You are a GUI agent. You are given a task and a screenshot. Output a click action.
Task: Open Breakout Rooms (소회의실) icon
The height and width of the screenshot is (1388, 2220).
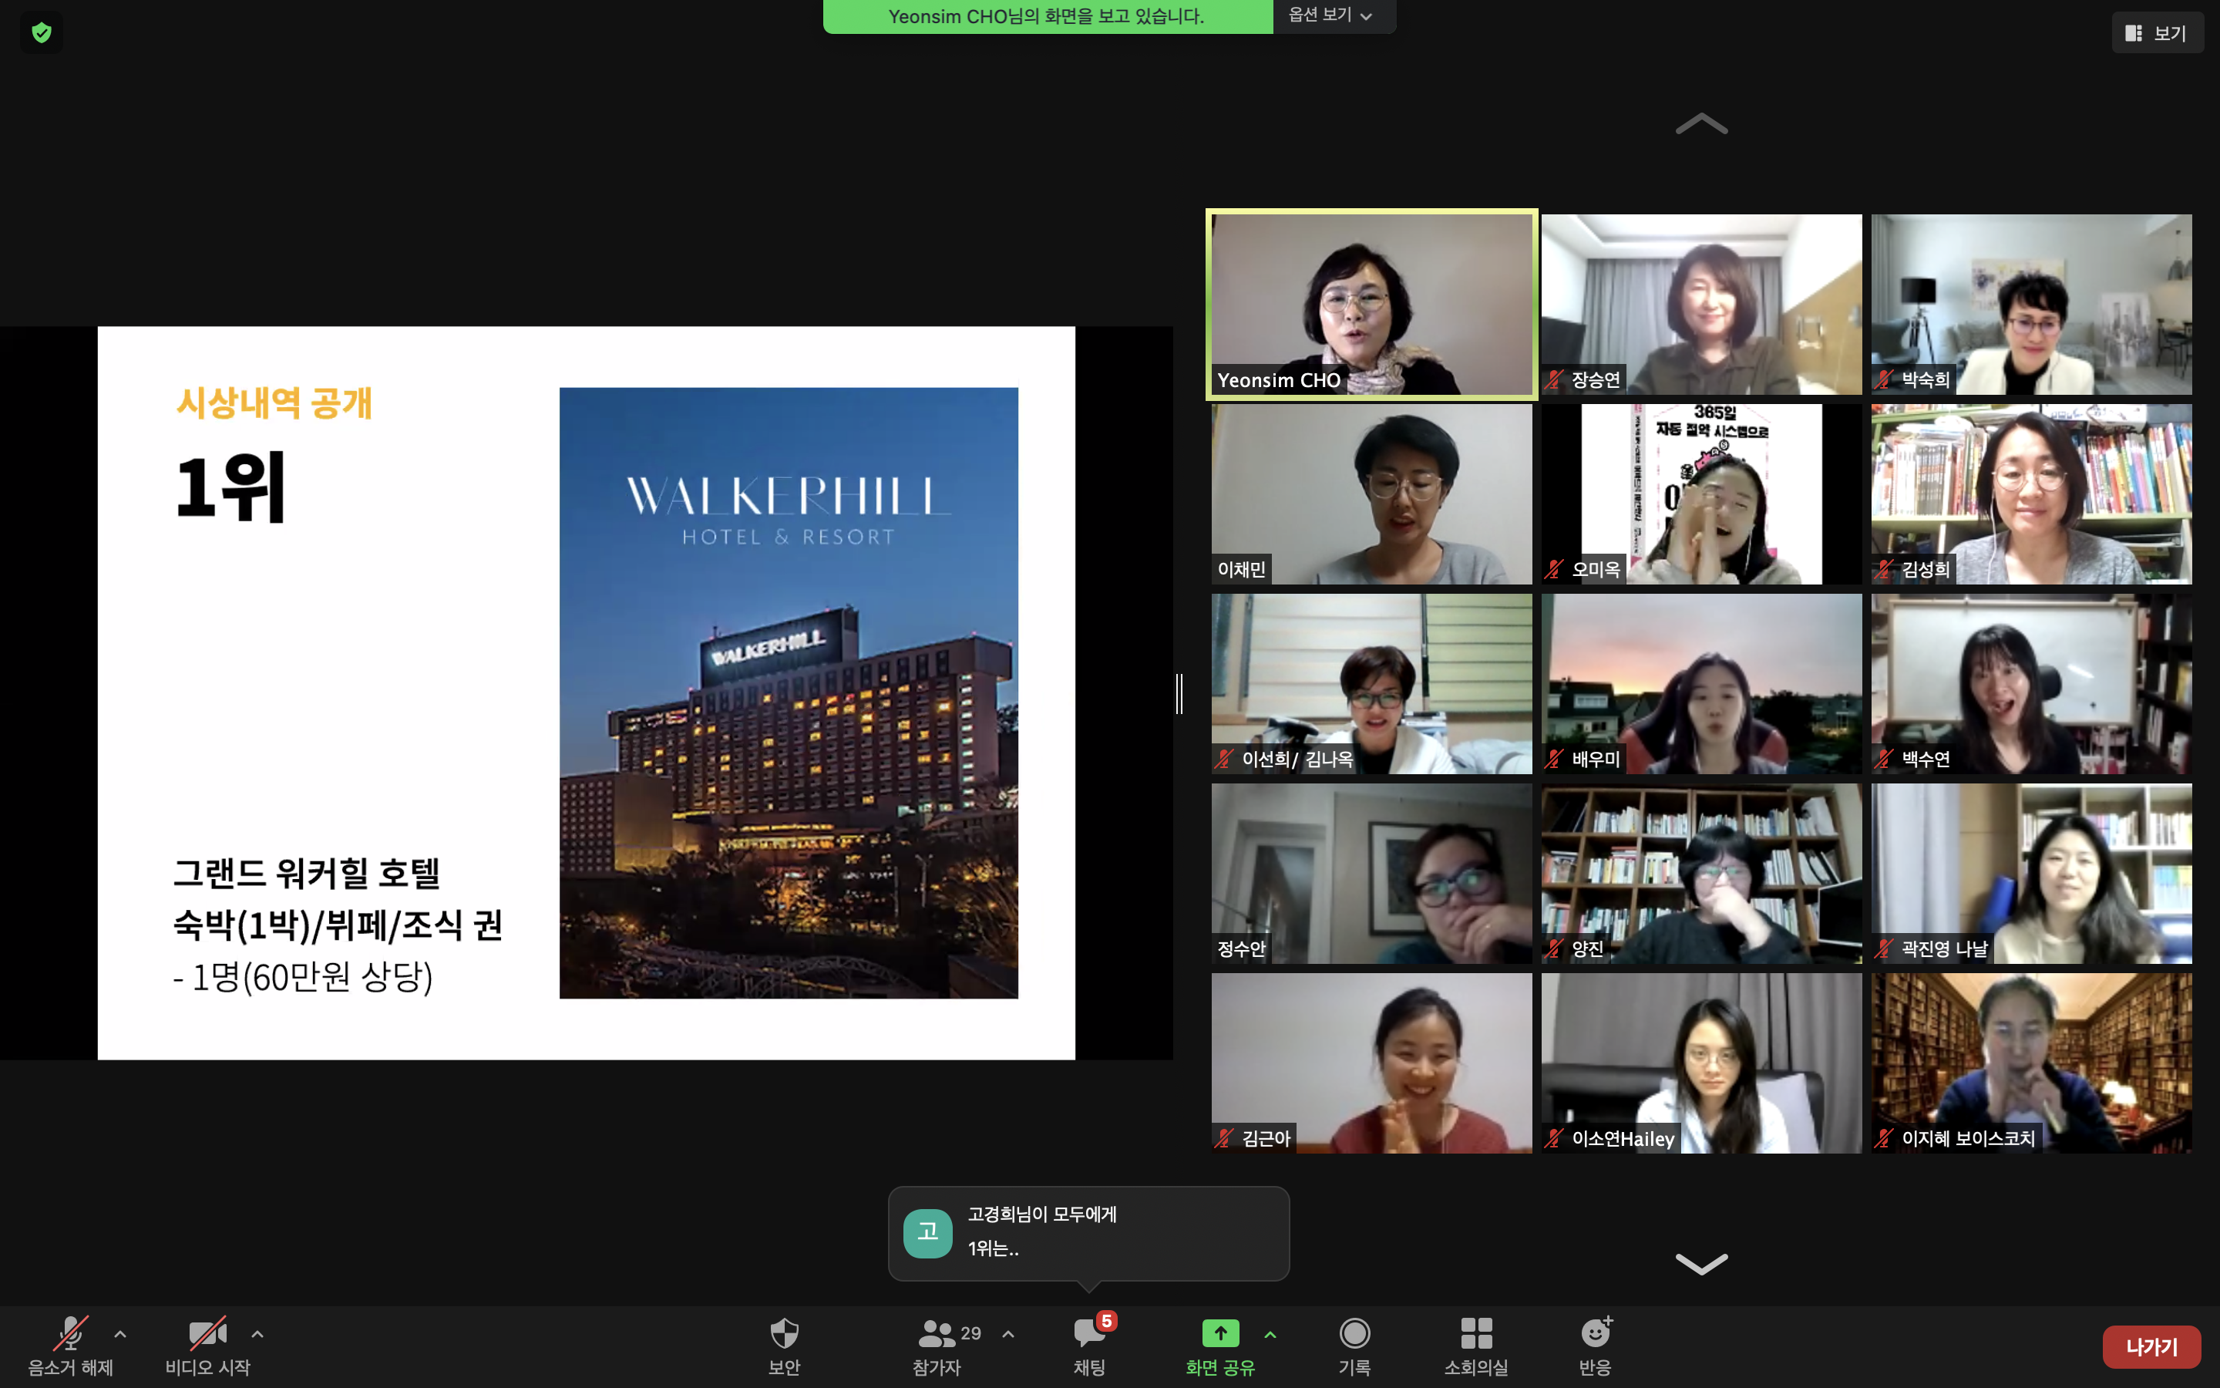tap(1476, 1333)
